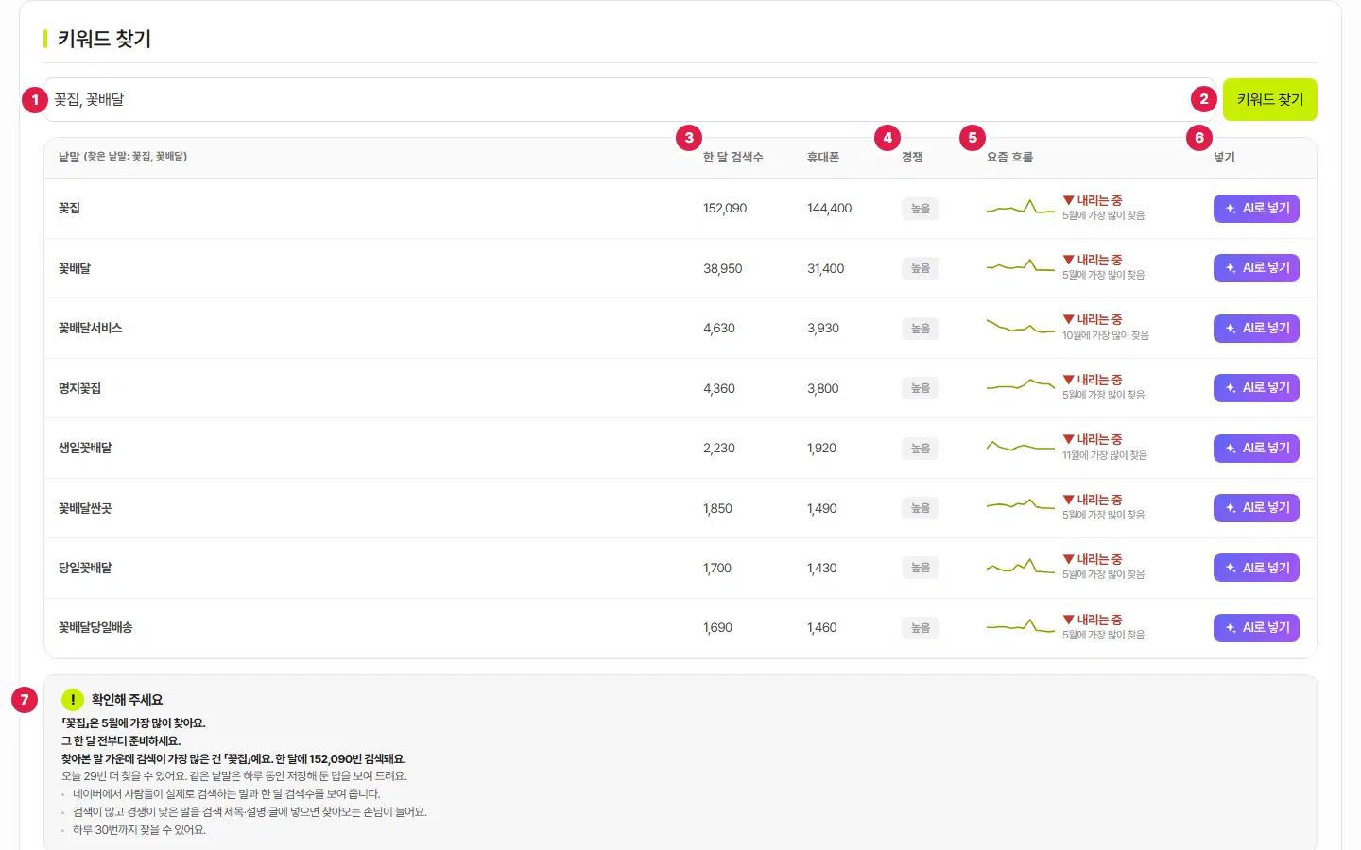Viewport: 1361px width, 850px height.
Task: Click the green 키워드 찾기 button
Action: coord(1269,99)
